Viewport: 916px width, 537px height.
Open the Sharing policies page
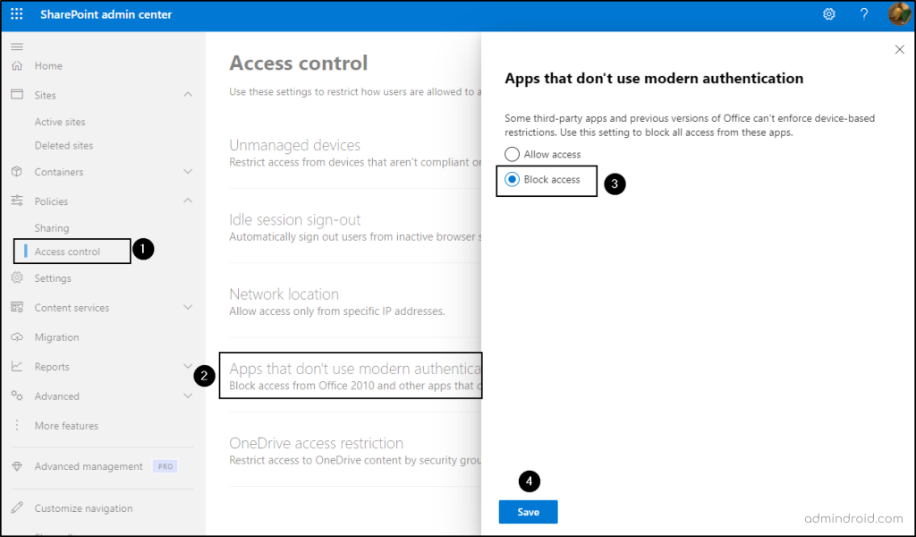tap(52, 228)
